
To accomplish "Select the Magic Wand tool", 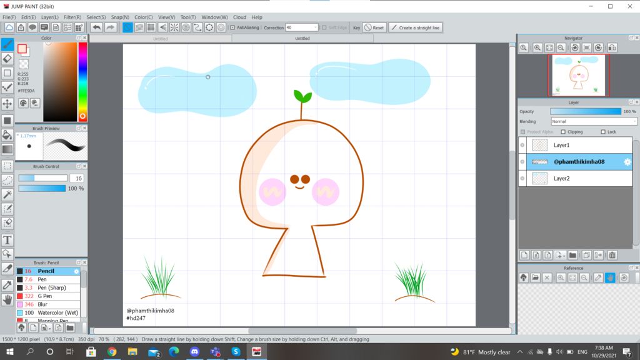I will tap(7, 194).
